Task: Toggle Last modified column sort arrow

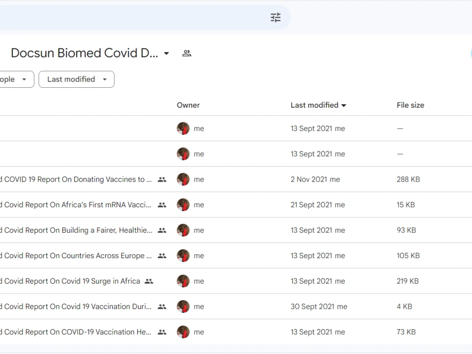Action: coord(344,105)
